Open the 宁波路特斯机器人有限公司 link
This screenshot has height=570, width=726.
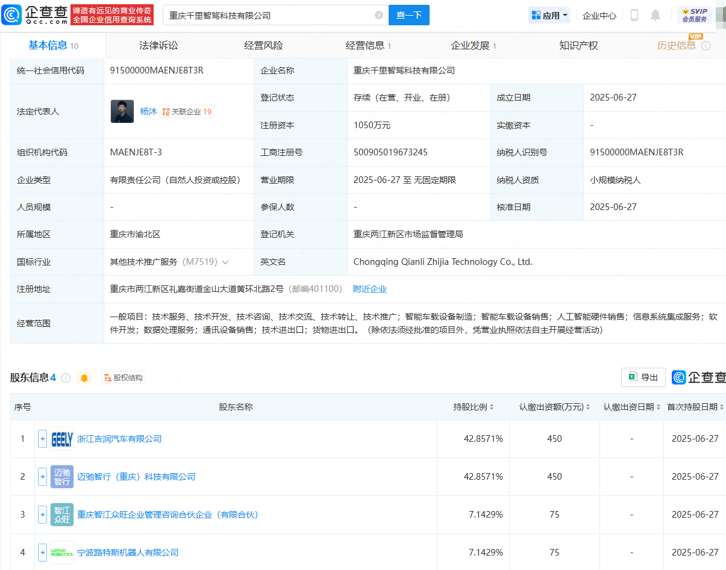click(128, 553)
